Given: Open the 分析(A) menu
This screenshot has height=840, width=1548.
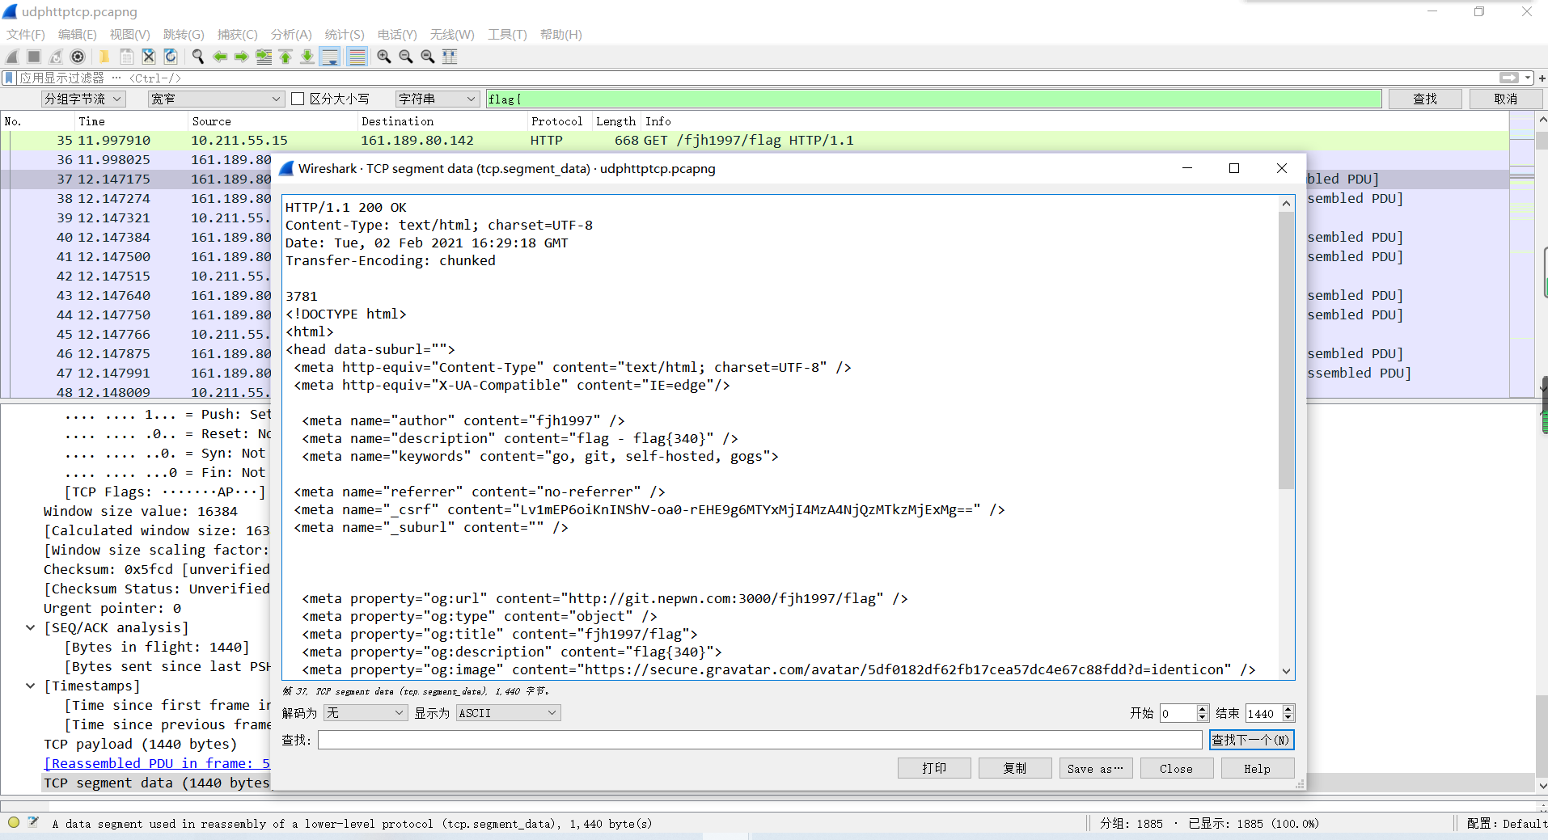Looking at the screenshot, I should [290, 34].
